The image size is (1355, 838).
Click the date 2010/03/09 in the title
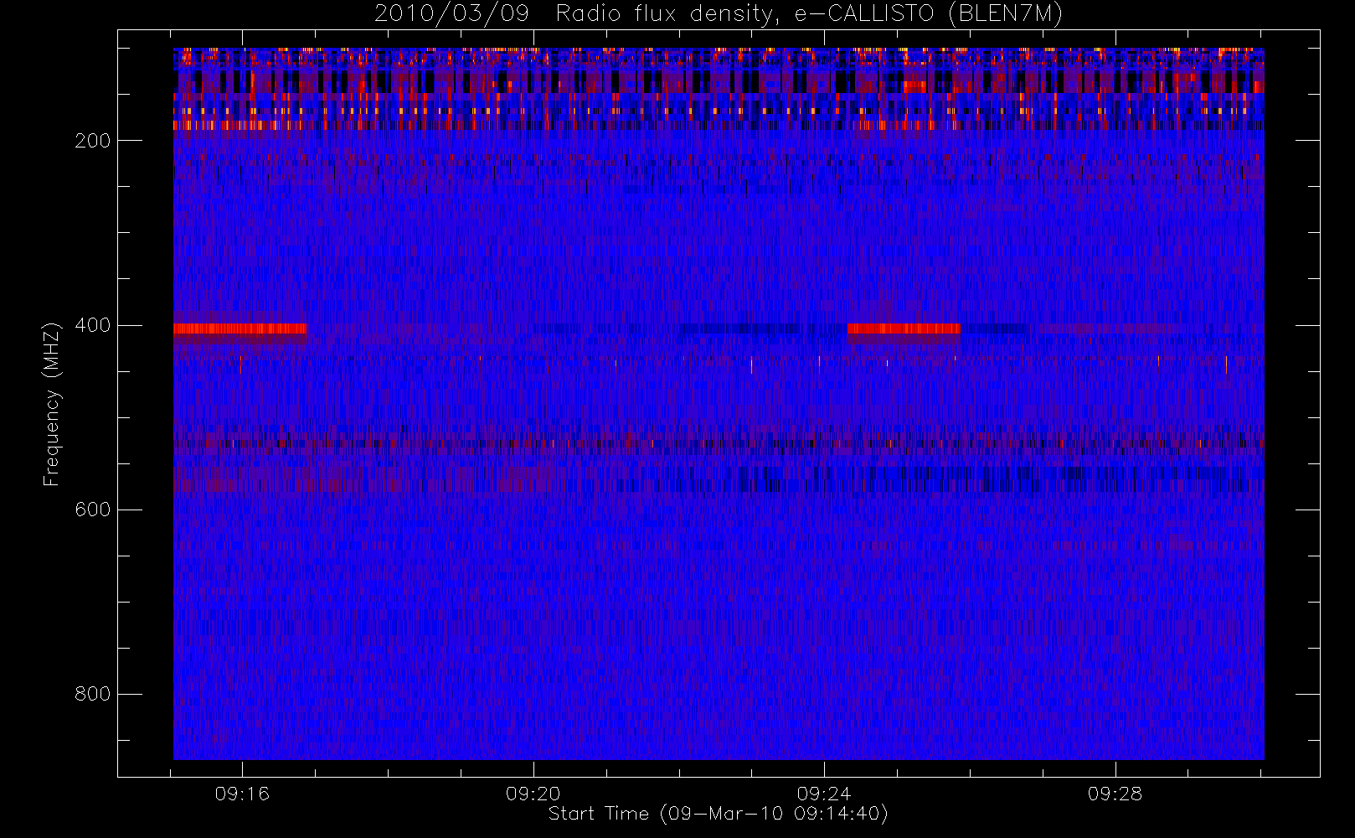click(451, 14)
